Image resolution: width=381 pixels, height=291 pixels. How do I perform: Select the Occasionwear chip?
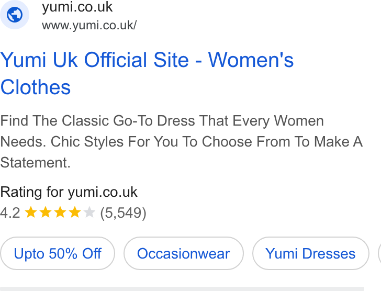click(x=184, y=253)
